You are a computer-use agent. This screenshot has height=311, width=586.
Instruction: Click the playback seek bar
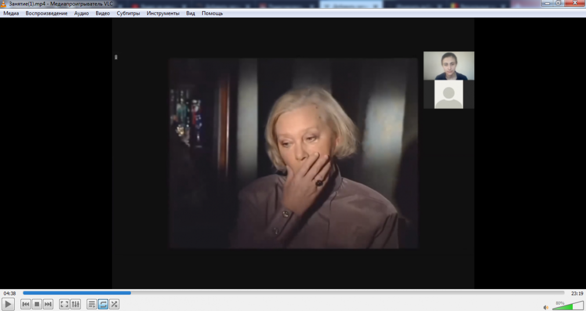point(293,293)
